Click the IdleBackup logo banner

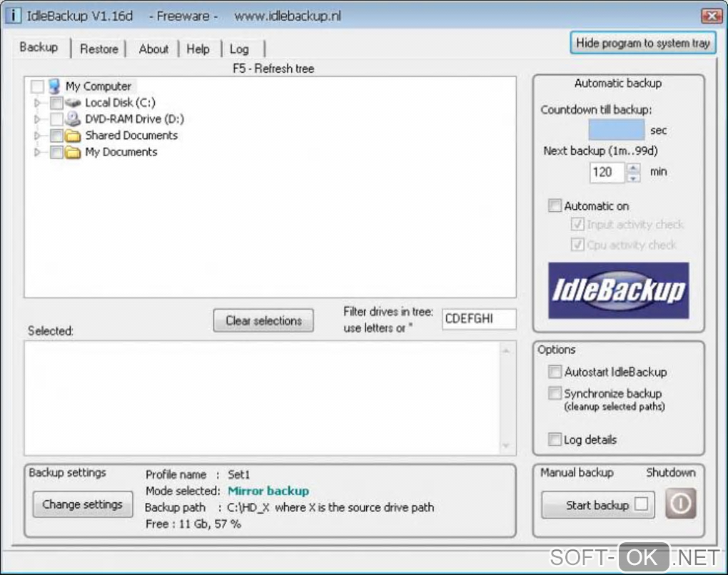[x=618, y=290]
